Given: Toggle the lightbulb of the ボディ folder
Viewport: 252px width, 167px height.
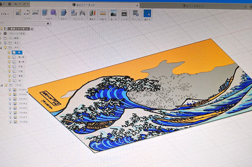Looking at the screenshot, I should 5,48.
